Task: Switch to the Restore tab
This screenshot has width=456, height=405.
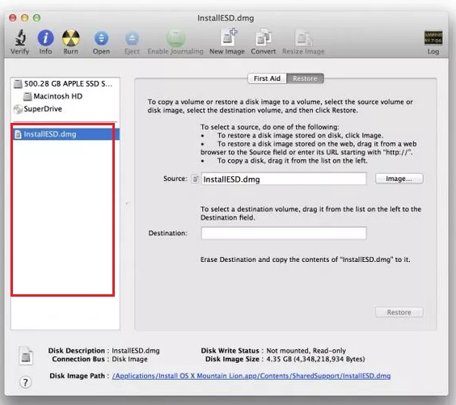Action: (305, 78)
